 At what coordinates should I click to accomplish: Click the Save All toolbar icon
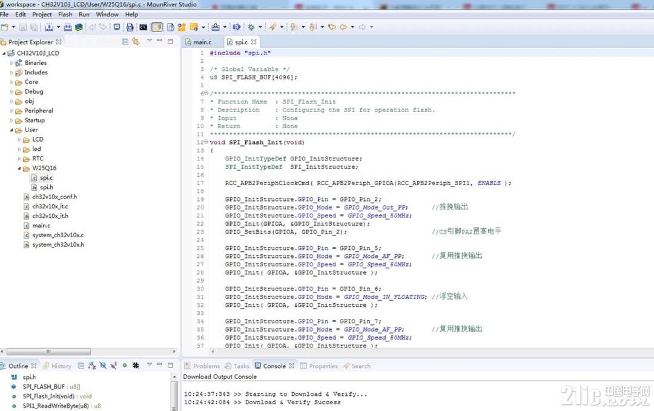pos(34,27)
